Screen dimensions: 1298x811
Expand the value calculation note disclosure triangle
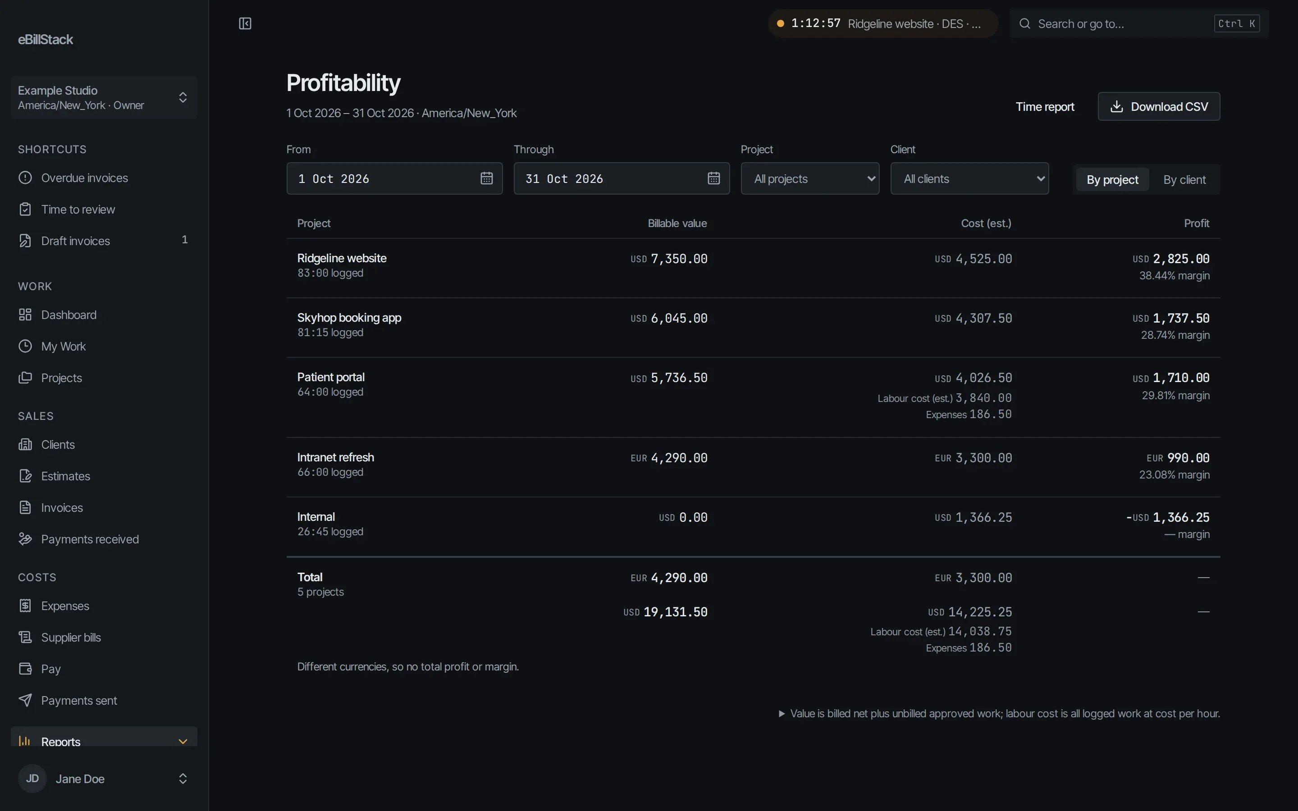pyautogui.click(x=782, y=714)
